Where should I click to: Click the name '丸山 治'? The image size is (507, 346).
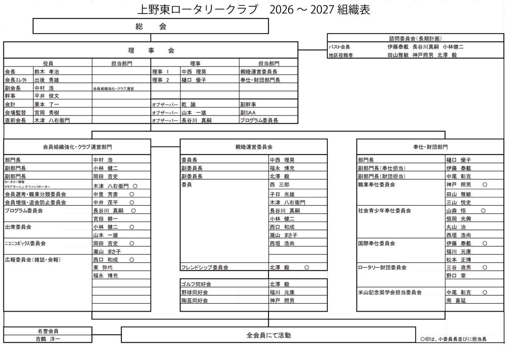coord(456,227)
